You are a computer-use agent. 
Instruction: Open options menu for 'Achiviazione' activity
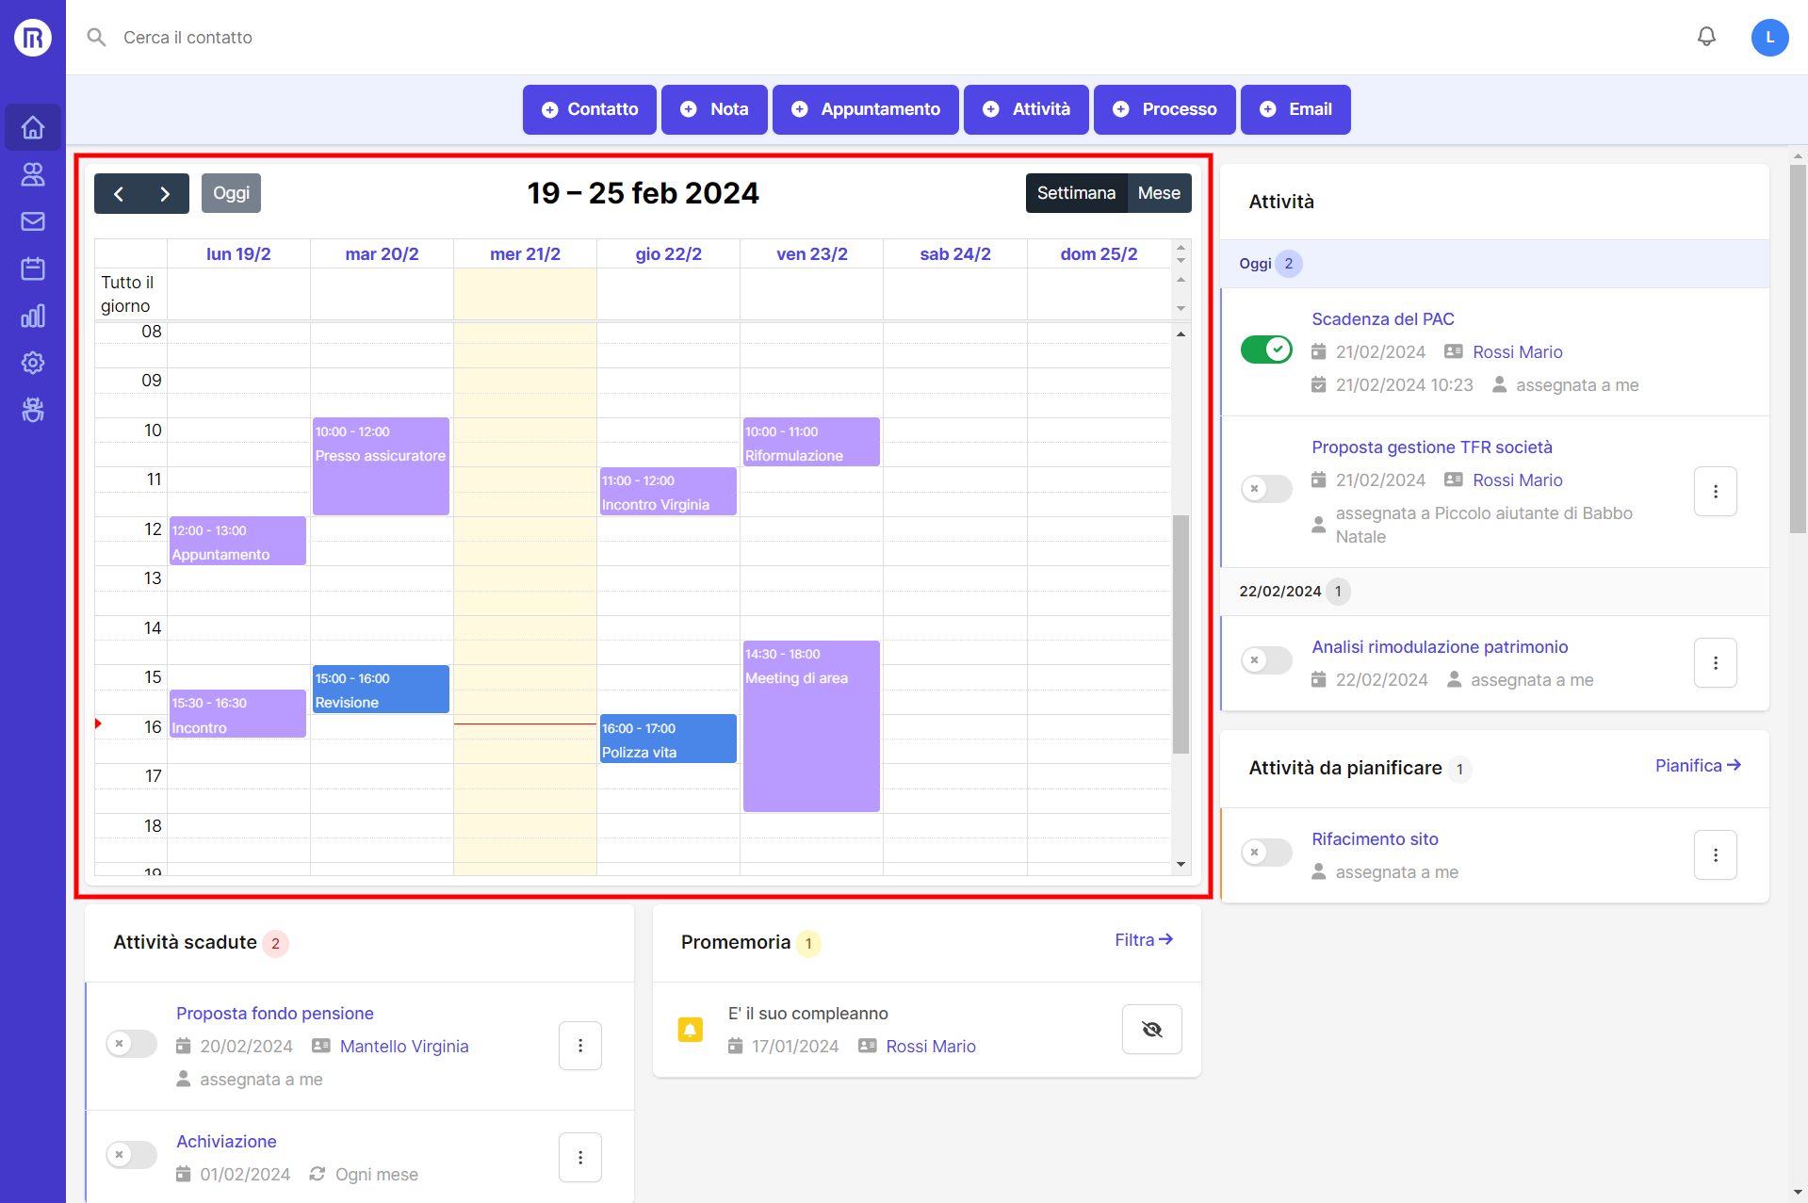(579, 1157)
